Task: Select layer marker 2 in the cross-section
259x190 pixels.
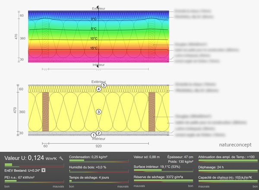Action: 98,133
